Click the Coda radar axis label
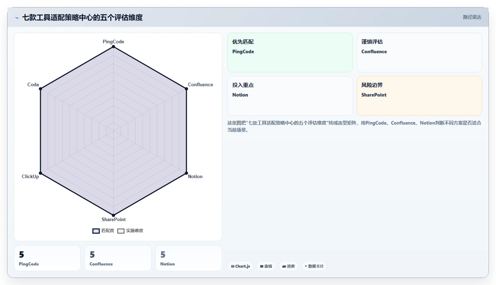The height and width of the screenshot is (285, 496). point(33,84)
